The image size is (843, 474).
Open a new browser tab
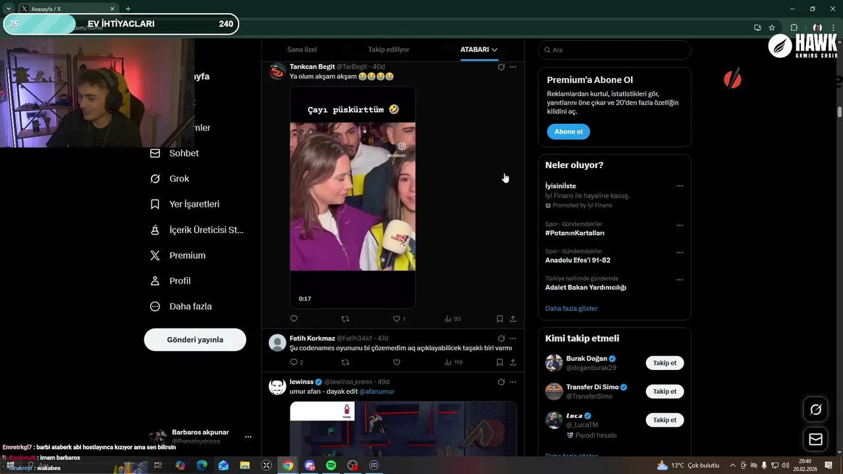(128, 9)
